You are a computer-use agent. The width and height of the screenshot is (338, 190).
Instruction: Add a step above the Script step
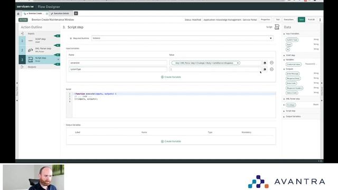57,55
